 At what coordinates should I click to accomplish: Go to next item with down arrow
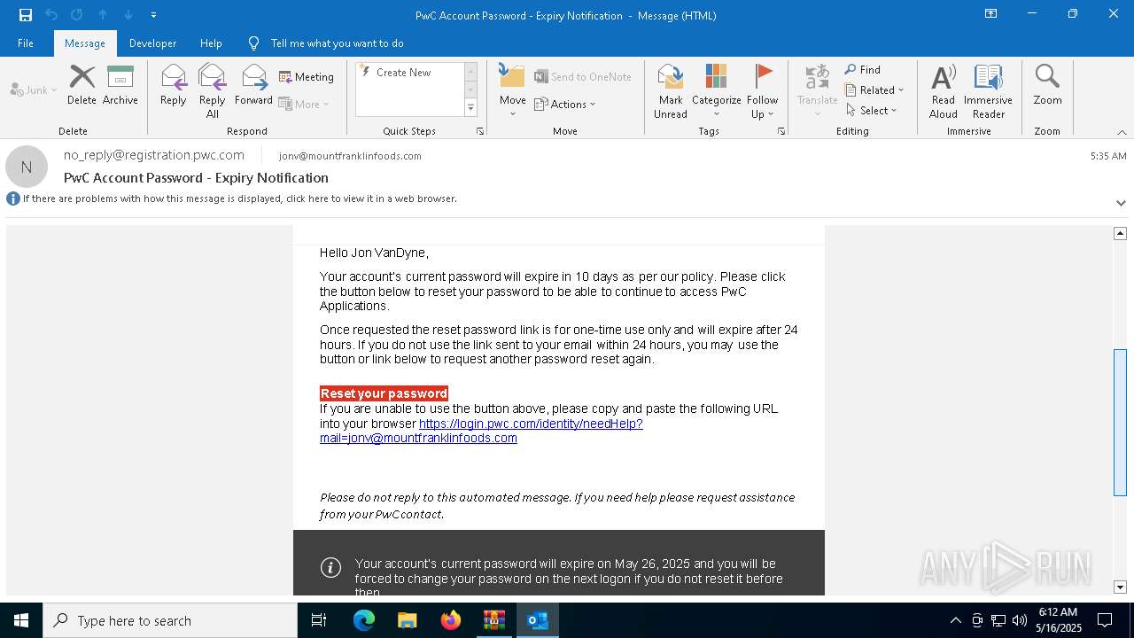pyautogui.click(x=128, y=15)
